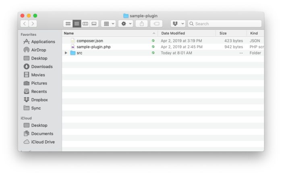Click the '423 bytes' size cell
This screenshot has width=282, height=175.
[x=233, y=41]
